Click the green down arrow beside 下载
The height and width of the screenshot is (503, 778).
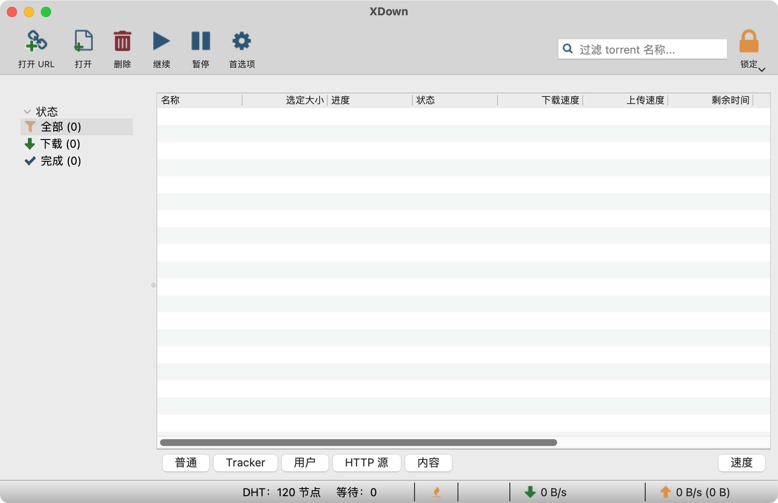[x=30, y=144]
